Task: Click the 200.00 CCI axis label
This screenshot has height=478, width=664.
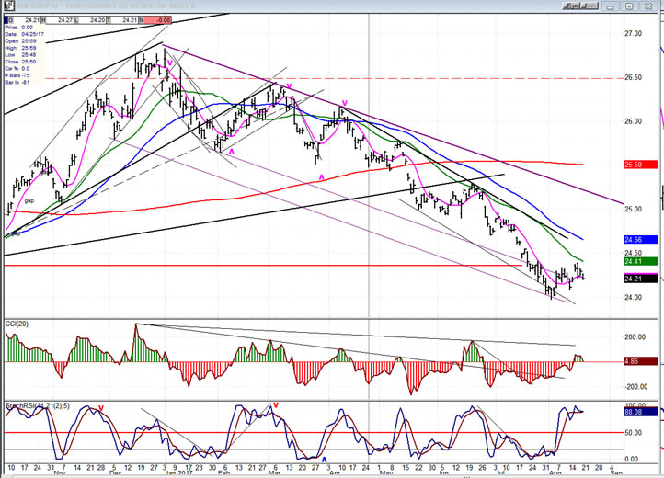Action: 636,337
